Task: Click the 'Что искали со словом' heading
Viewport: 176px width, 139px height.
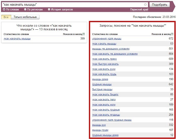Action: point(44,27)
